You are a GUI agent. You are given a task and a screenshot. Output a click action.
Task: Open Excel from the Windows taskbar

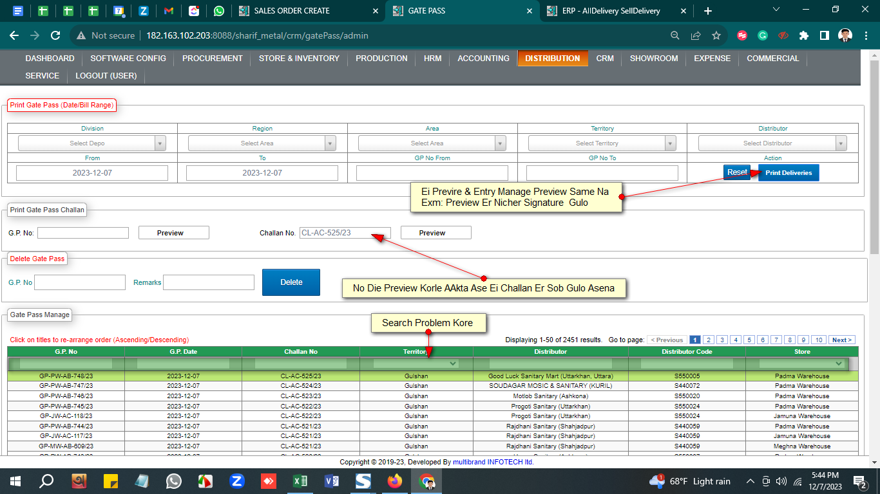300,481
